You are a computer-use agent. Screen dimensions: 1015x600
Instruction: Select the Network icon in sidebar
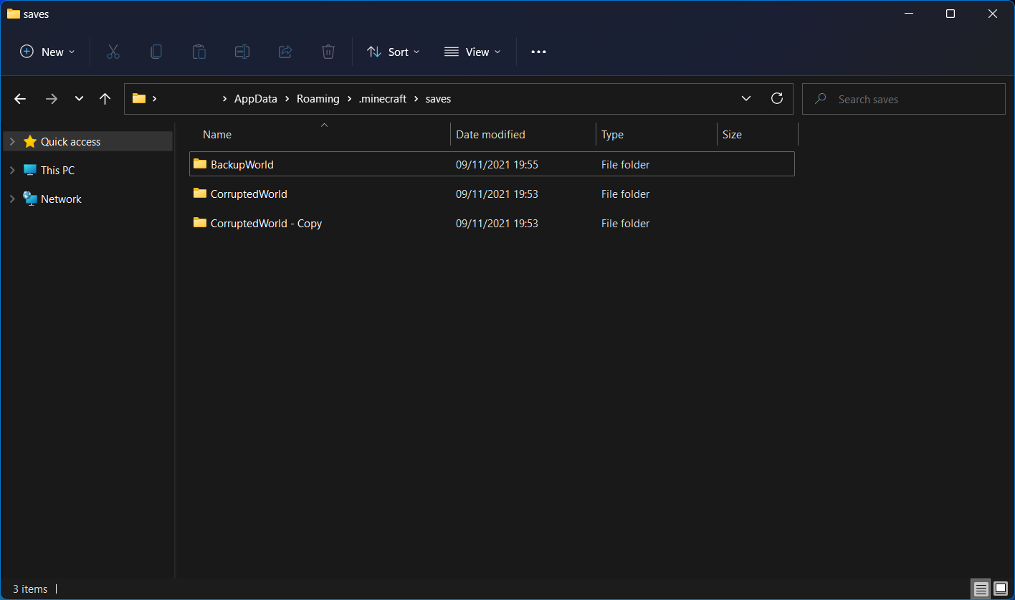(30, 199)
